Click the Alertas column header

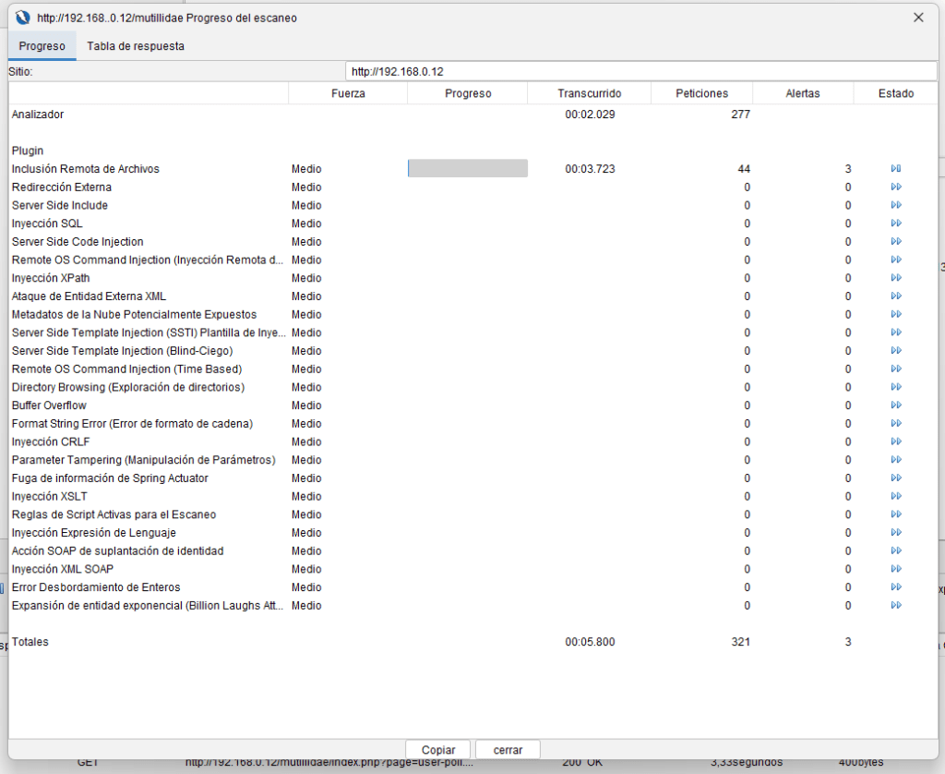[802, 93]
